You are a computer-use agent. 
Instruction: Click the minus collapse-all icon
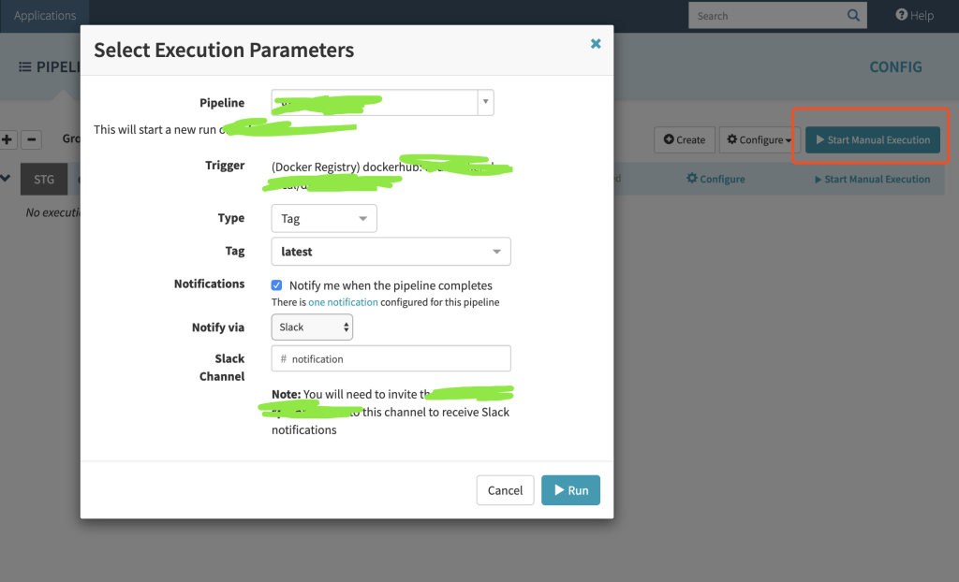pos(31,139)
